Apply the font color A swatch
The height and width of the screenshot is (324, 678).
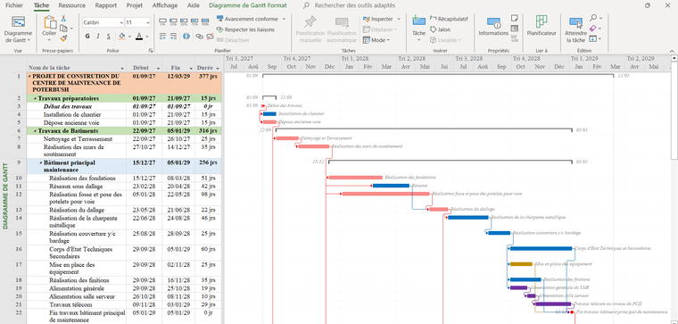click(x=139, y=37)
